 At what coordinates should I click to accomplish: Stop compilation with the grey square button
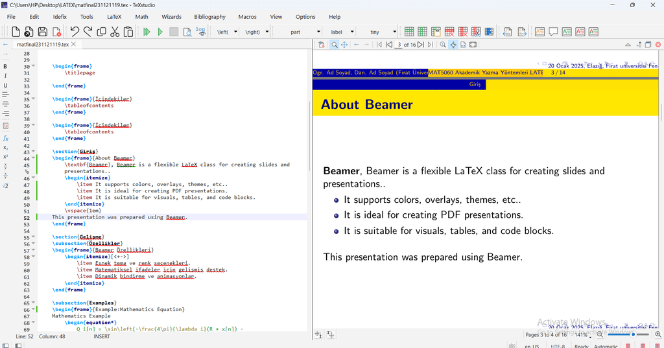(174, 32)
